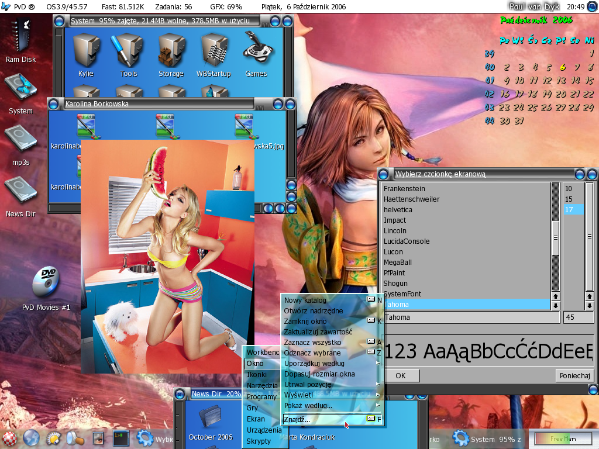Choose Zaznacz wszystko menu entry
This screenshot has width=599, height=449.
(x=332, y=343)
